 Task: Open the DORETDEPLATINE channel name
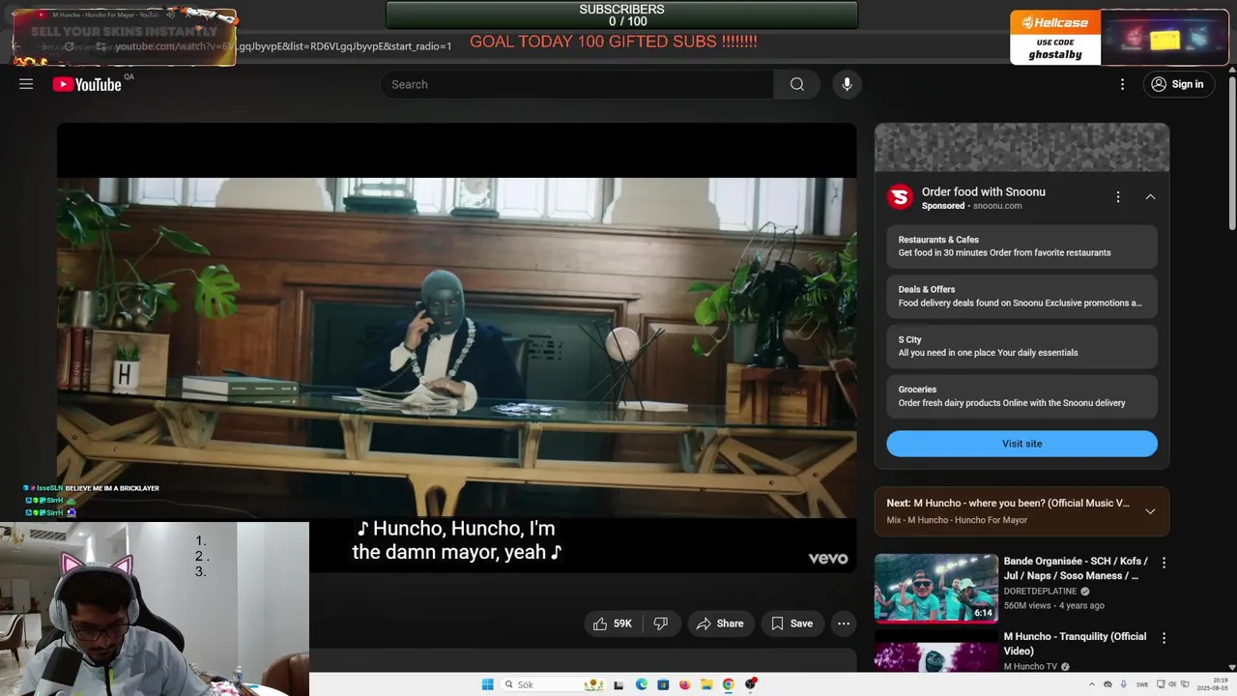pyautogui.click(x=1039, y=591)
